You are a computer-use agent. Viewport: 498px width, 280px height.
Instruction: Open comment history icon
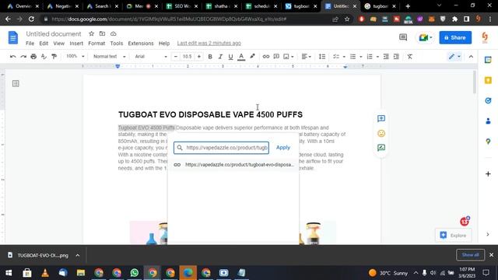[x=403, y=37]
